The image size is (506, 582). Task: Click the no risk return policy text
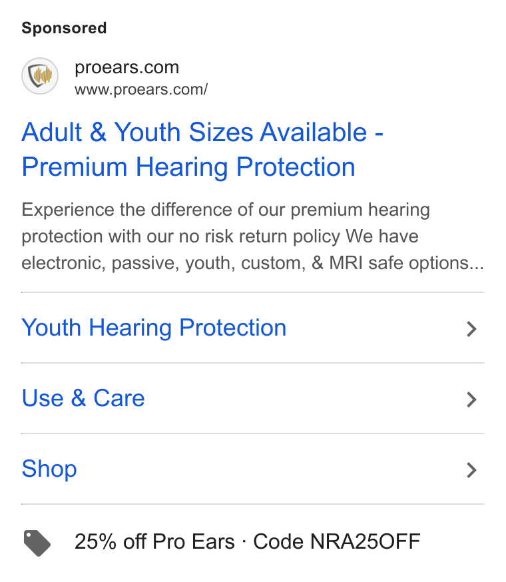[260, 236]
